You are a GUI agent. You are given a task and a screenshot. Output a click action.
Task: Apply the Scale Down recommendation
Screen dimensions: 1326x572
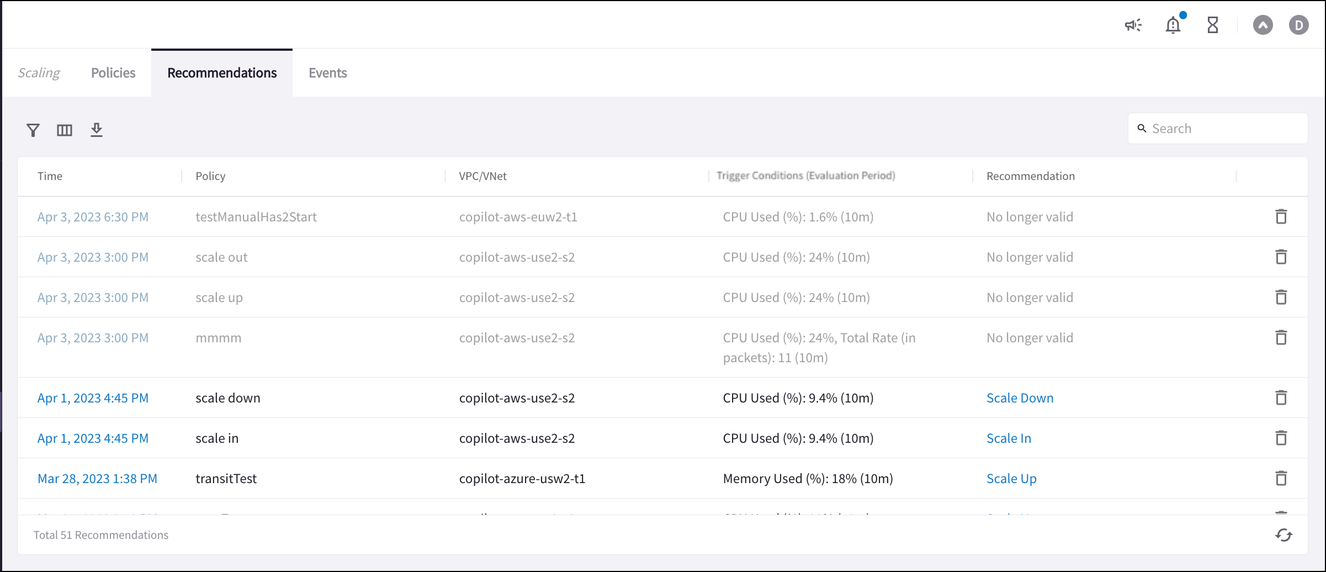pos(1020,398)
